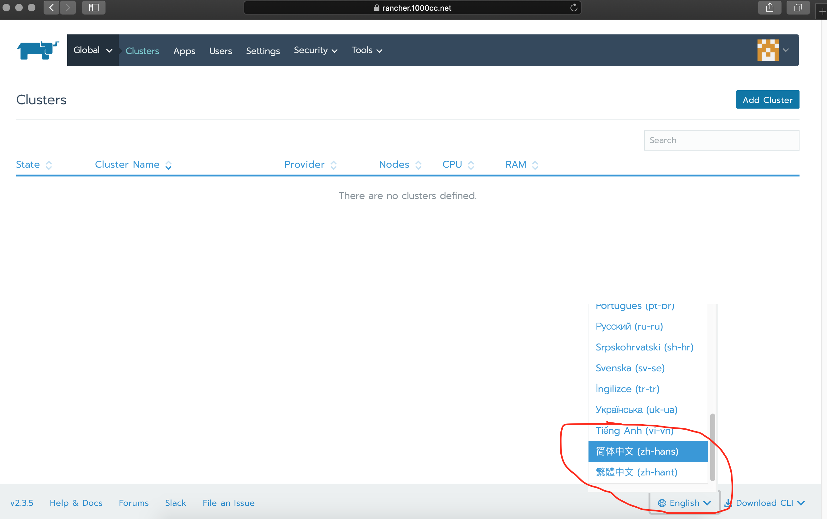This screenshot has height=519, width=827.
Task: Go back with the browser back arrow
Action: point(51,8)
